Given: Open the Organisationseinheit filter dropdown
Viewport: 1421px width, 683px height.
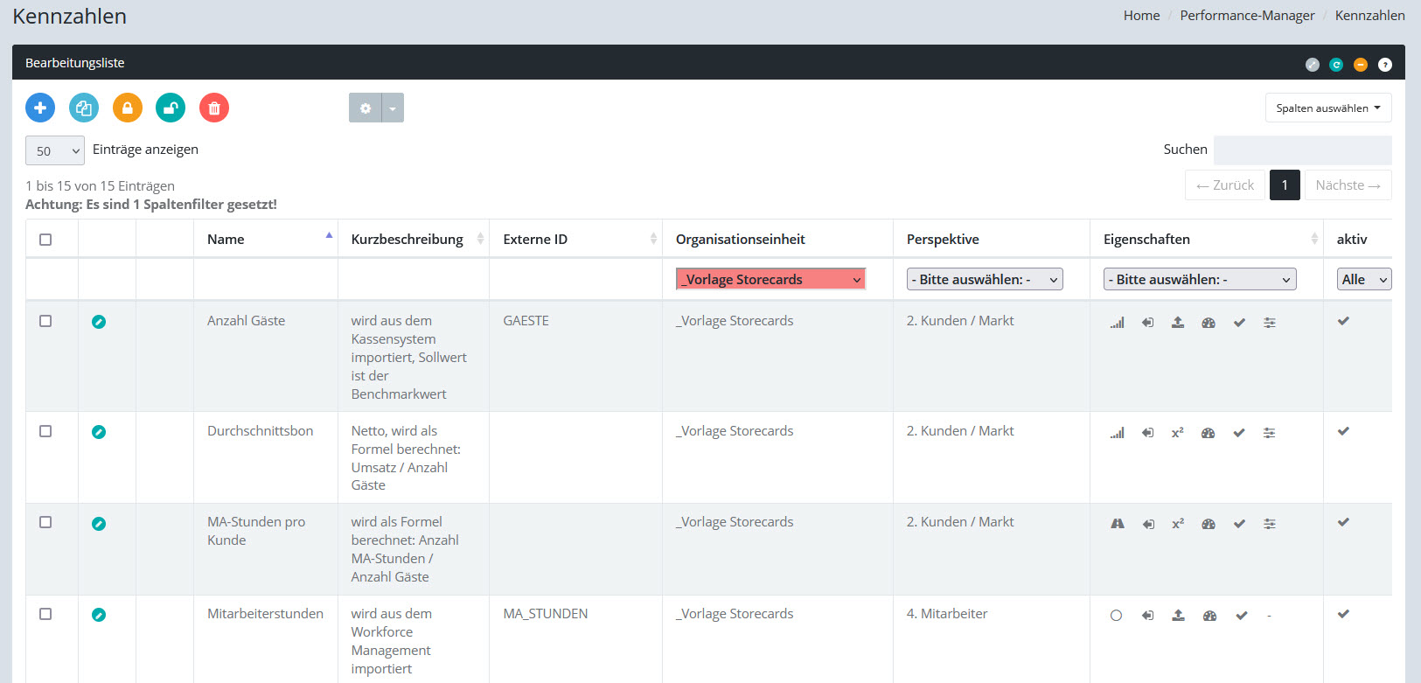Looking at the screenshot, I should click(770, 279).
